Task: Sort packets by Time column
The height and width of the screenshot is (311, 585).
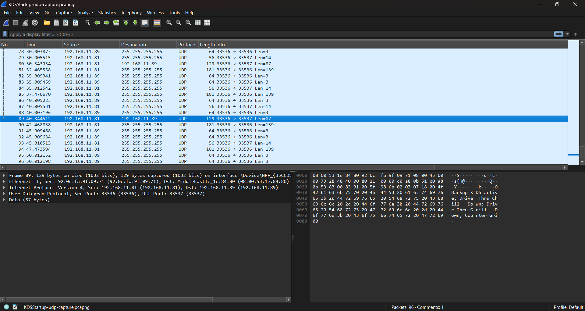Action: [x=44, y=45]
